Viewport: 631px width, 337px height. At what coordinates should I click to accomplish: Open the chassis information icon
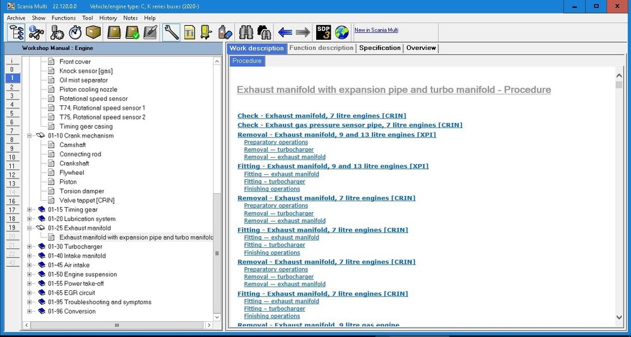[36, 32]
